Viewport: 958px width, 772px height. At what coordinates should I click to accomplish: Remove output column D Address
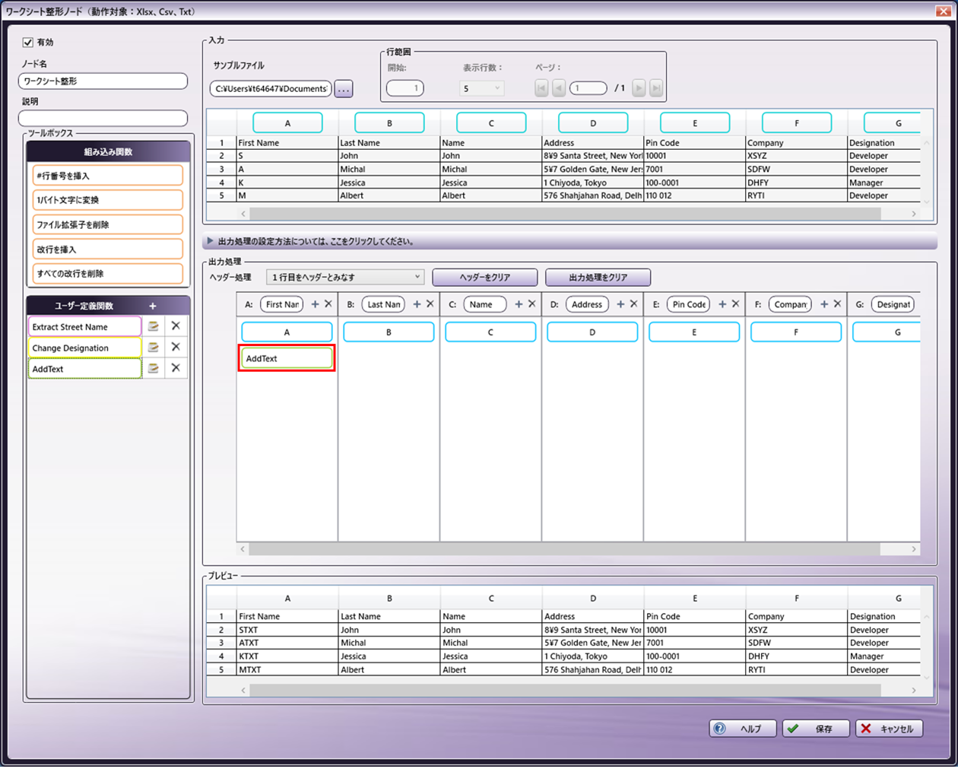click(x=634, y=304)
